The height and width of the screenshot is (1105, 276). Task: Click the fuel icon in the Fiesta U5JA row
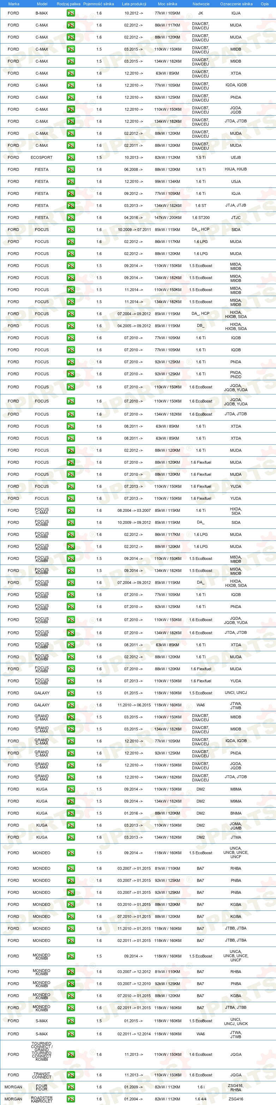pos(71,181)
